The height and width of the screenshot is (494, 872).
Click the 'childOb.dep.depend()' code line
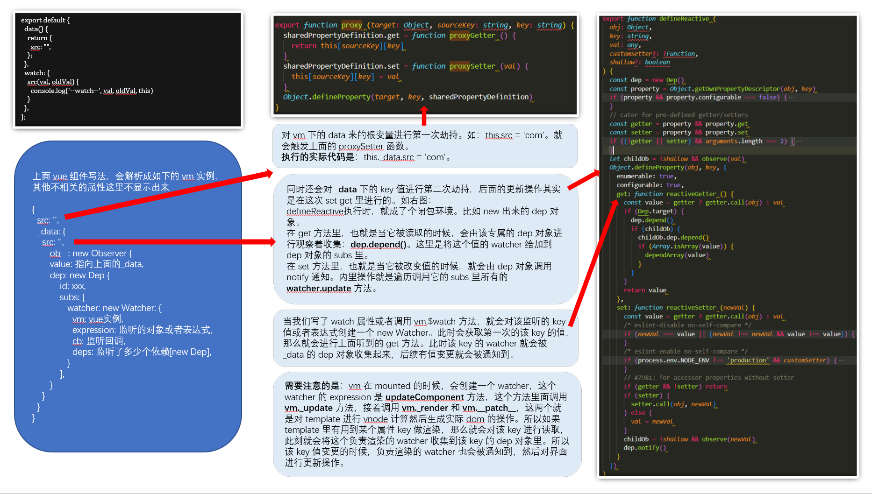click(x=674, y=237)
